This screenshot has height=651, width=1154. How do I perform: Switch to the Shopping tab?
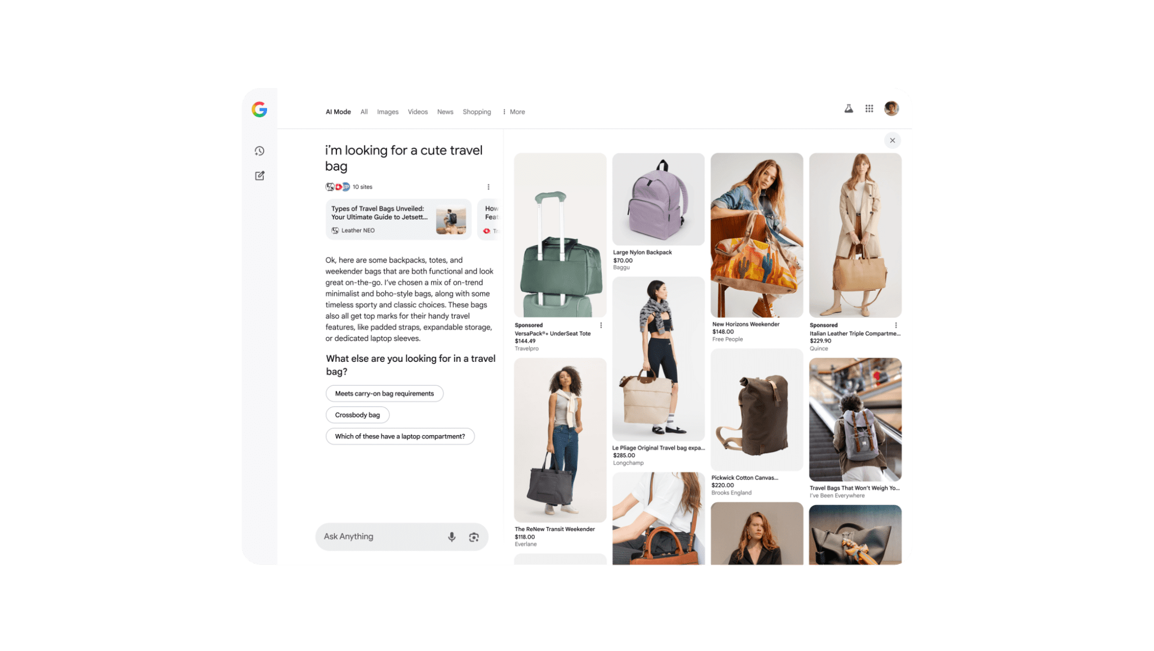click(x=477, y=112)
